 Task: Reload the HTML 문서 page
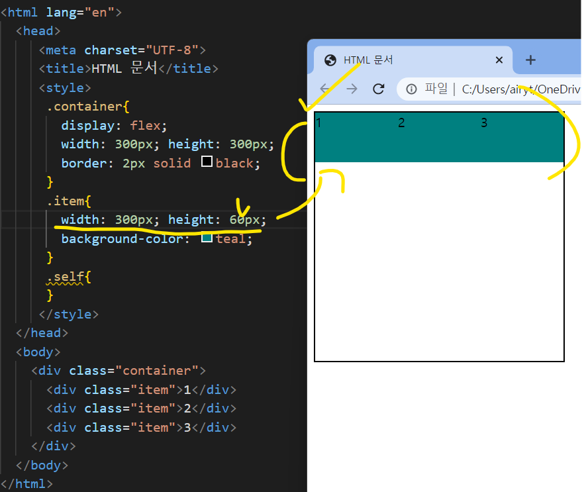click(x=379, y=89)
